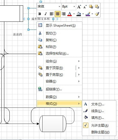Viewport: 118px width, 140px height.
Task: Click the paste clipboard icon beside 粘贴(P)
Action: tap(40, 46)
